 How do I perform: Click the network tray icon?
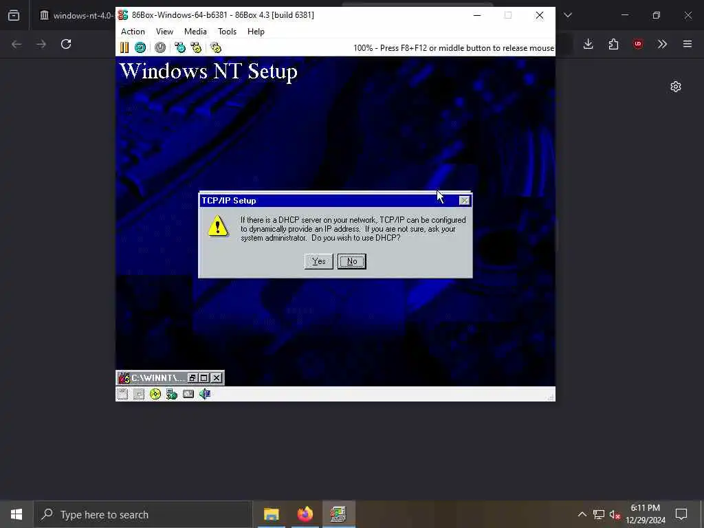pos(599,514)
